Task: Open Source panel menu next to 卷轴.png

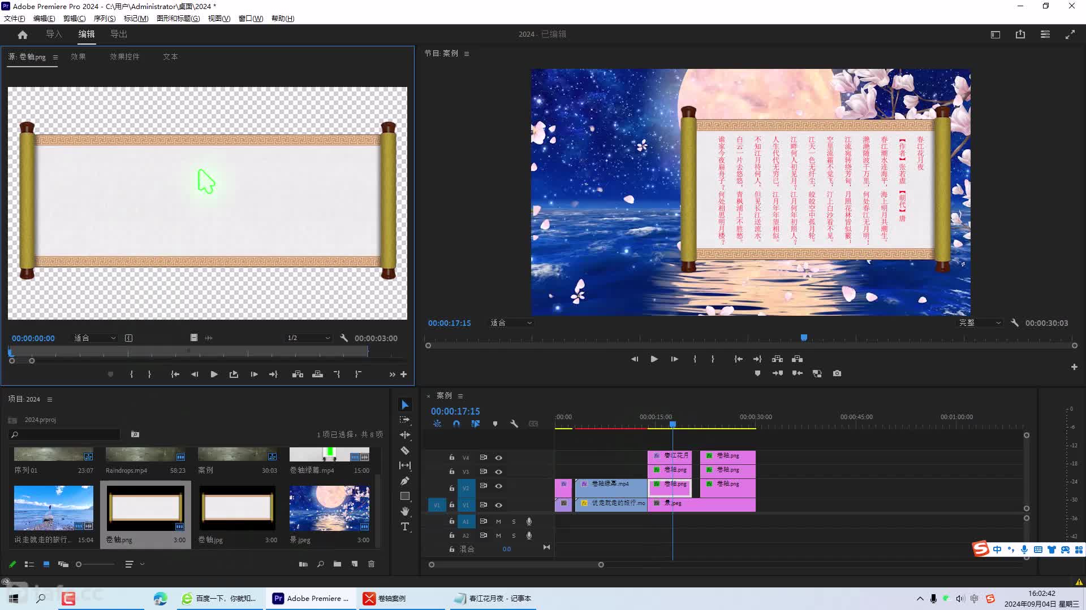Action: [55, 57]
